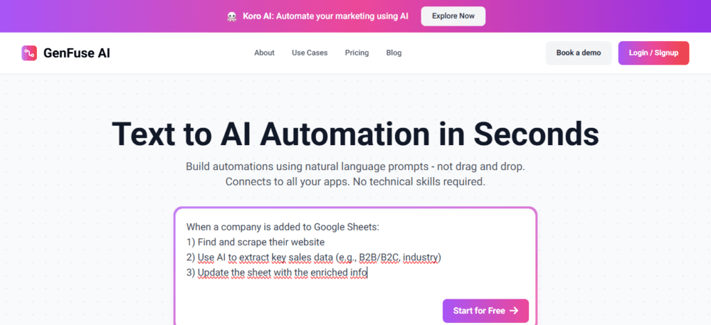Click the 'Build automations using natural language' subtitle
The width and height of the screenshot is (711, 325).
pos(355,167)
